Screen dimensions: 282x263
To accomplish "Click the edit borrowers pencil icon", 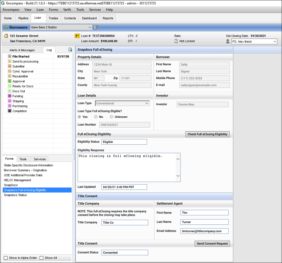I will coord(96,27).
